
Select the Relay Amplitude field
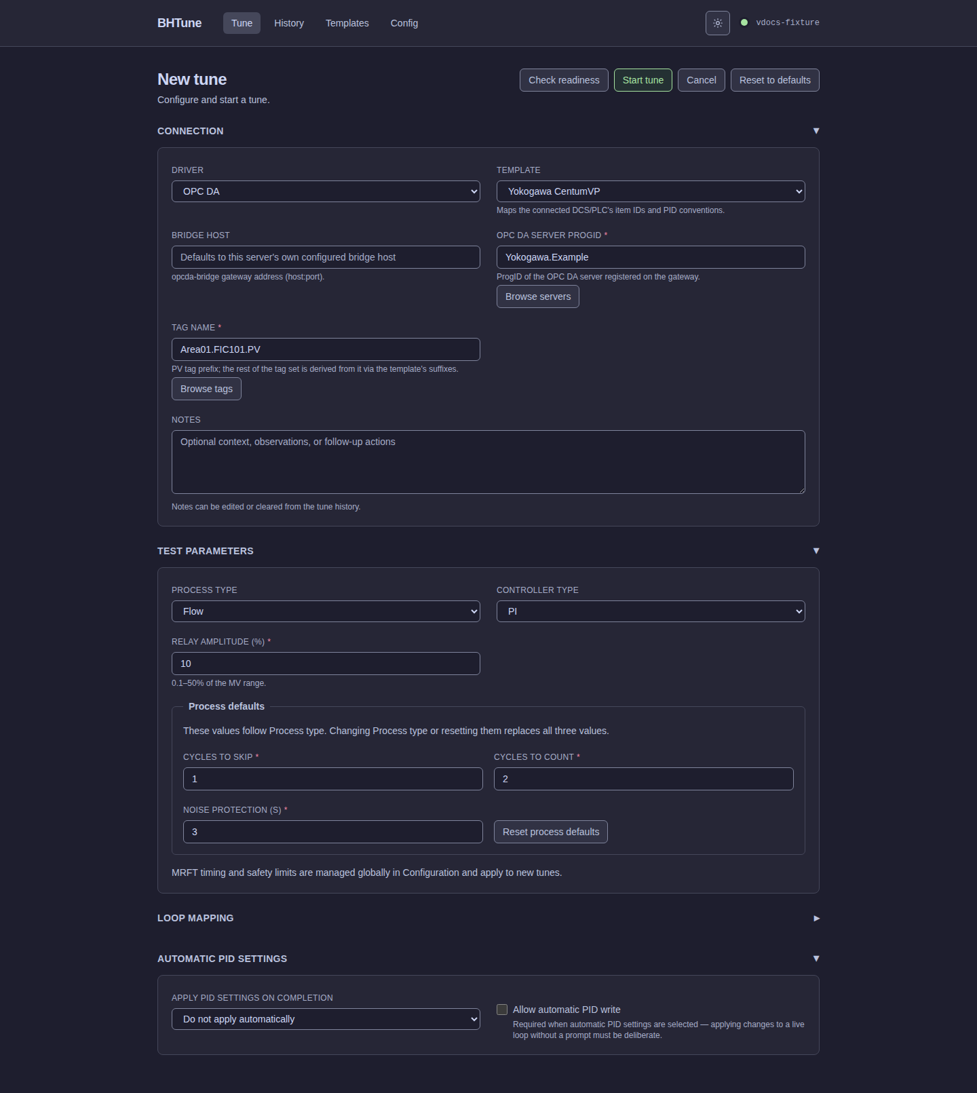click(326, 664)
